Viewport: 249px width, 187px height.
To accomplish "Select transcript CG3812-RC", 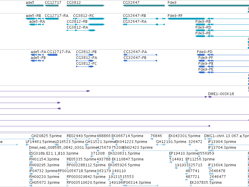I will 89,19.
